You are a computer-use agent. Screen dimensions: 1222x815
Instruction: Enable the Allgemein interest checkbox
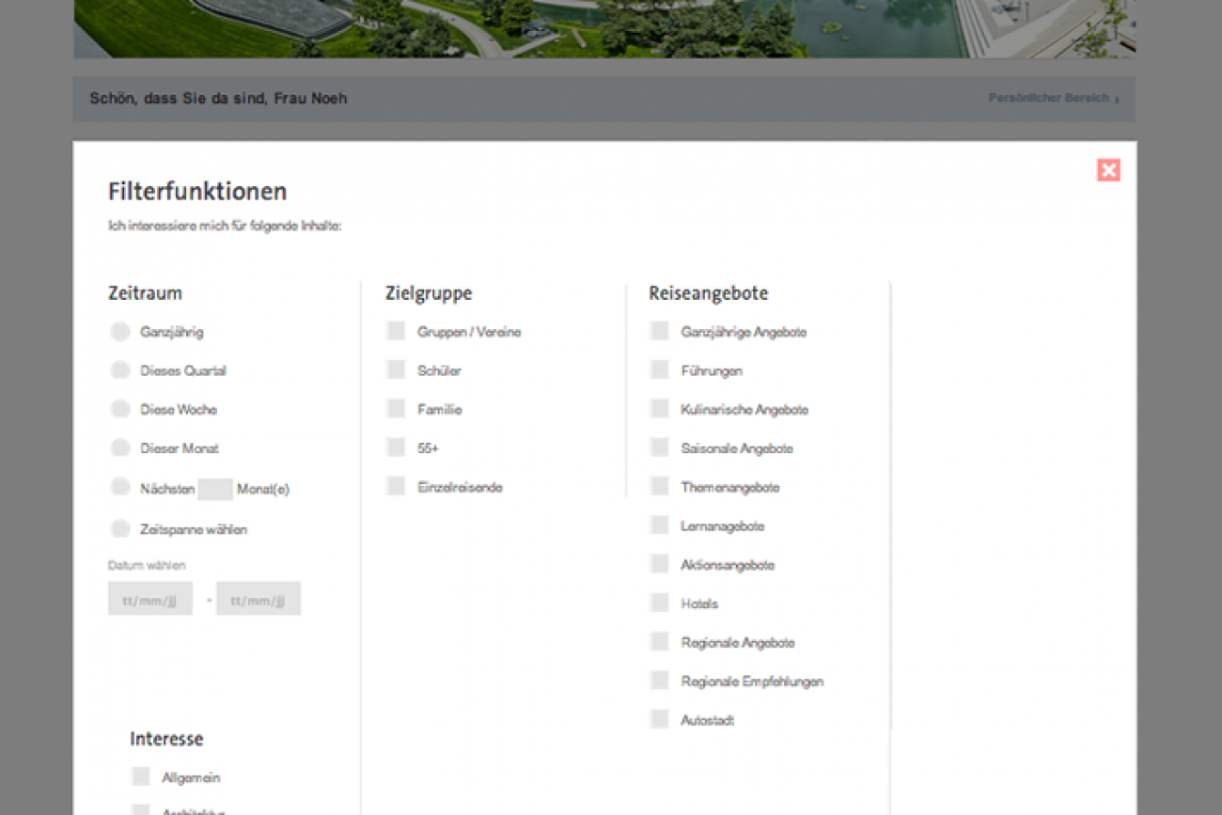pos(141,776)
